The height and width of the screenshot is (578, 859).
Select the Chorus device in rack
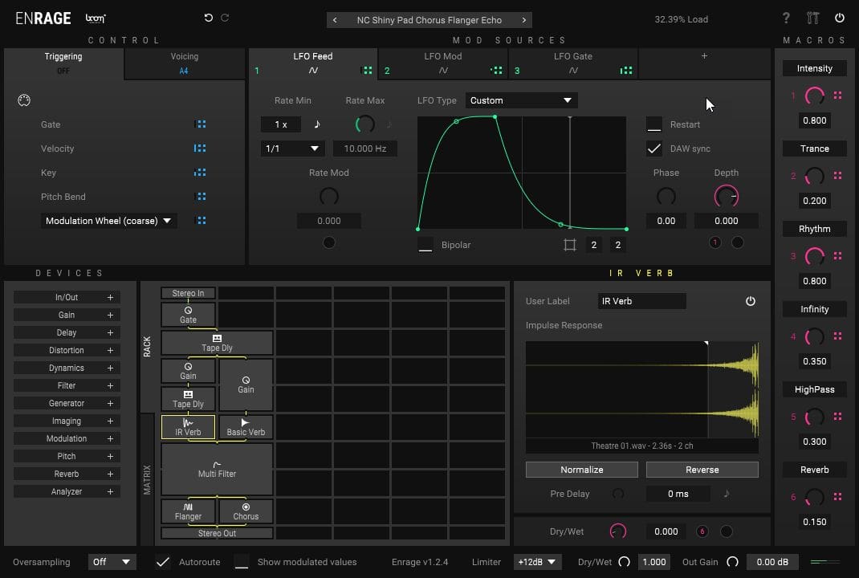pyautogui.click(x=246, y=511)
